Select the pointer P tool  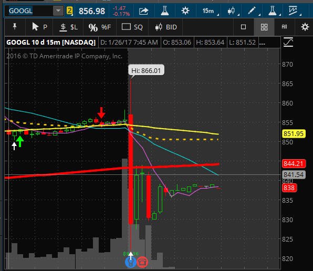[x=39, y=27]
